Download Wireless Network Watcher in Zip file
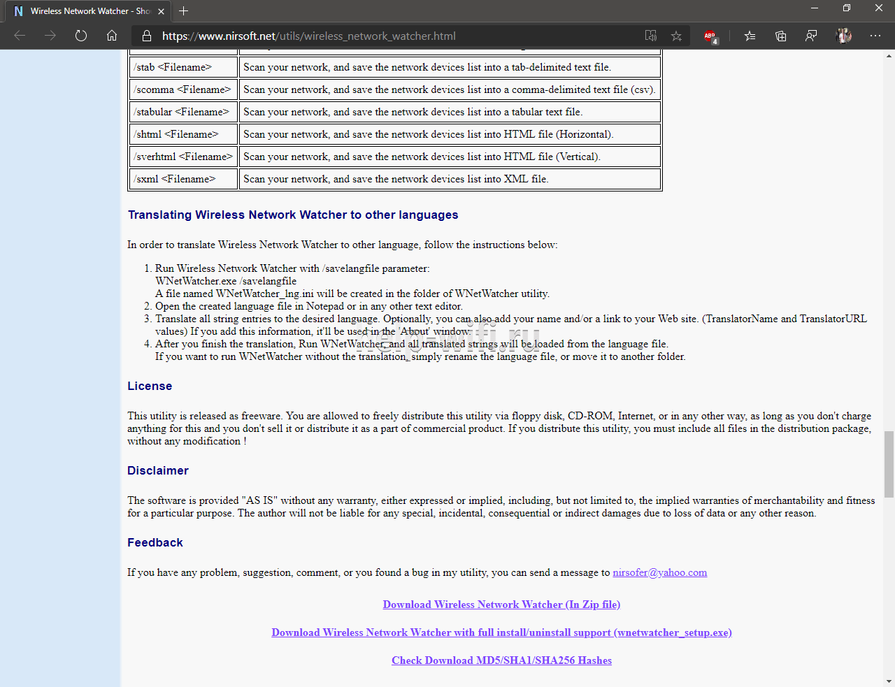 [501, 605]
